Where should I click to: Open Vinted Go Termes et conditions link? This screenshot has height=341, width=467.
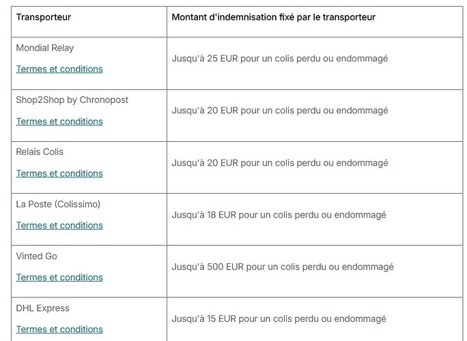point(59,278)
